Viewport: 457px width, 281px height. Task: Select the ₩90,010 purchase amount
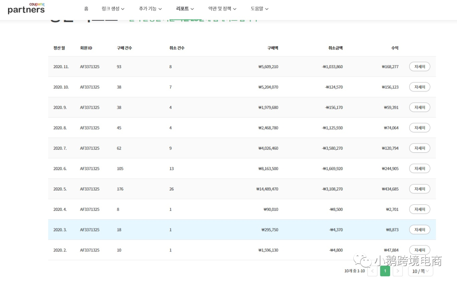click(271, 209)
